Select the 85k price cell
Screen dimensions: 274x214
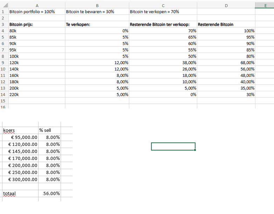pyautogui.click(x=37, y=37)
